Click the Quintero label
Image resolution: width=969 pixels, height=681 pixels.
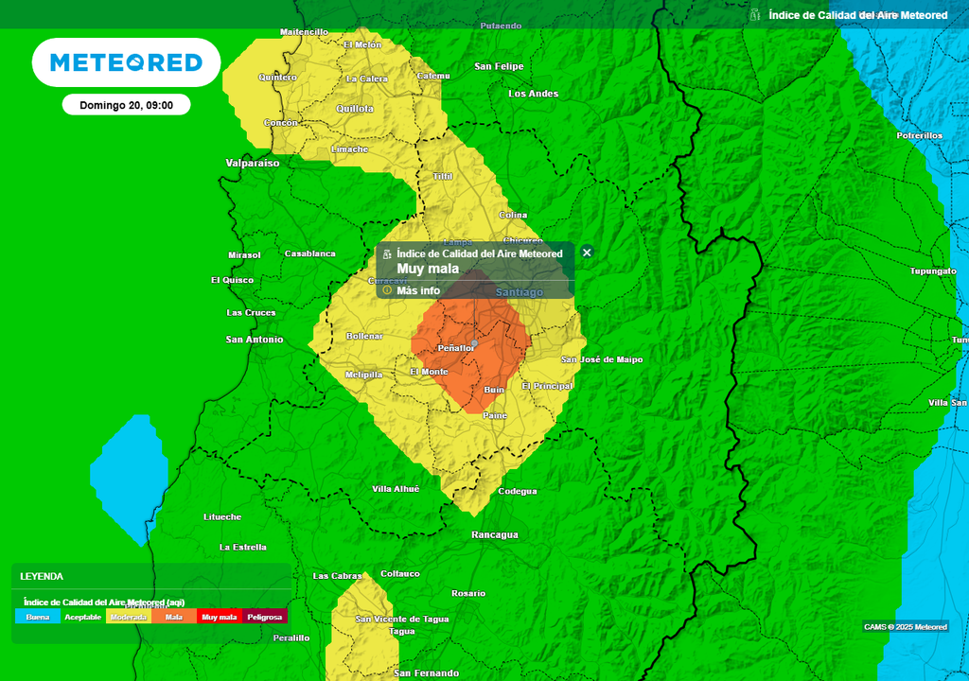(277, 78)
